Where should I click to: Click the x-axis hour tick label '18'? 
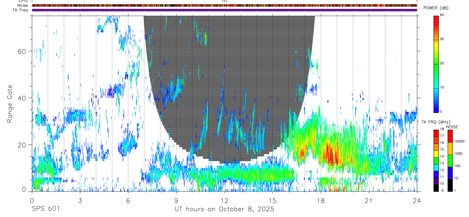tap(320, 201)
